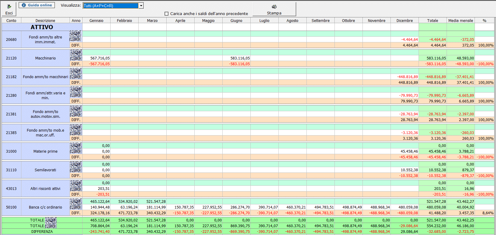Click the Anno icon for Banca c/c ordinario
The height and width of the screenshot is (235, 496).
click(x=76, y=204)
